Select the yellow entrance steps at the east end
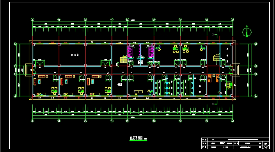Image resolution: width=275 pixels, height=152 pixels. [236, 70]
